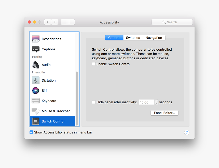Image resolution: width=219 pixels, height=168 pixels.
Task: Show all preferences grid button
Action: click(68, 22)
